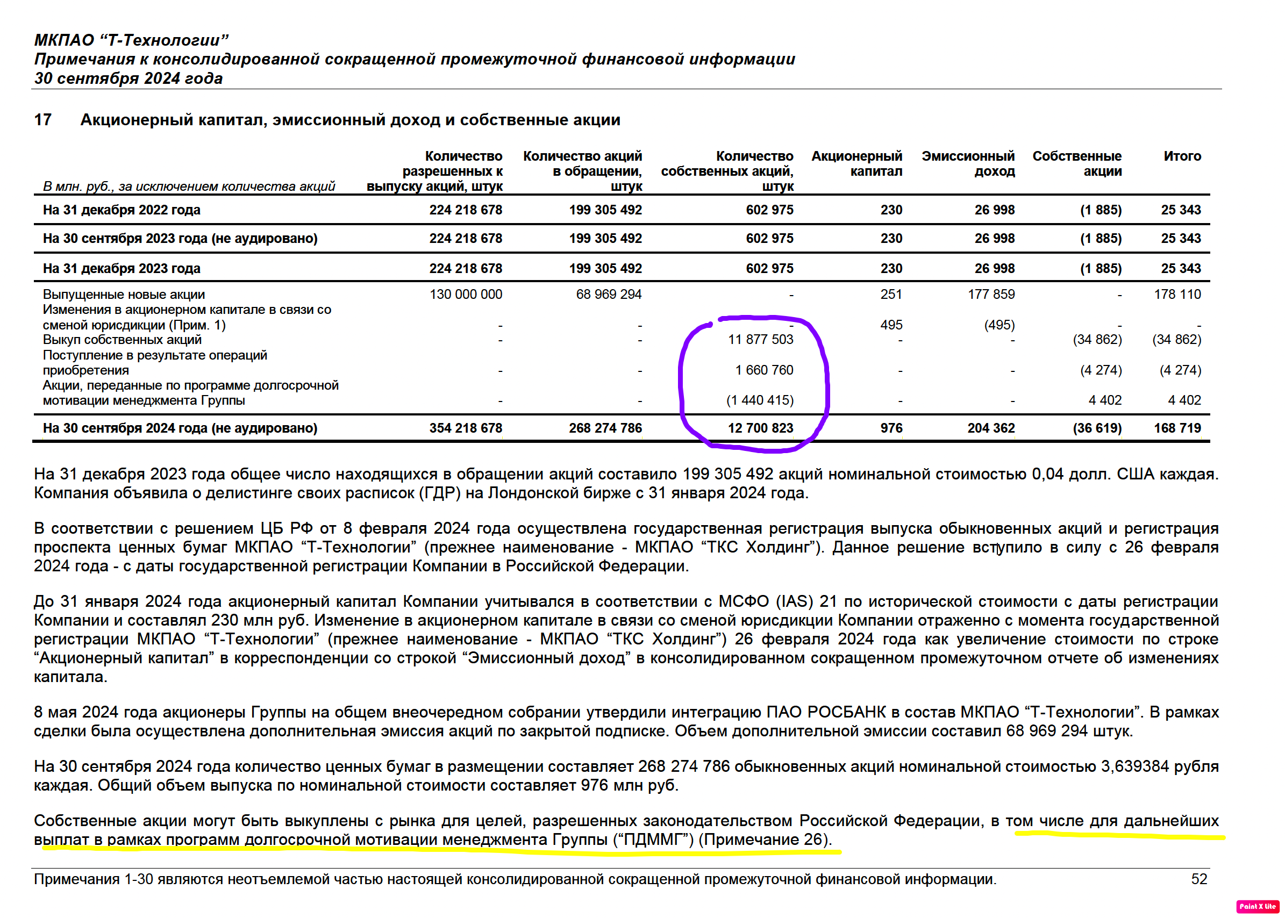This screenshot has width=1285, height=918.
Task: Click the page number 52
Action: 1198,879
